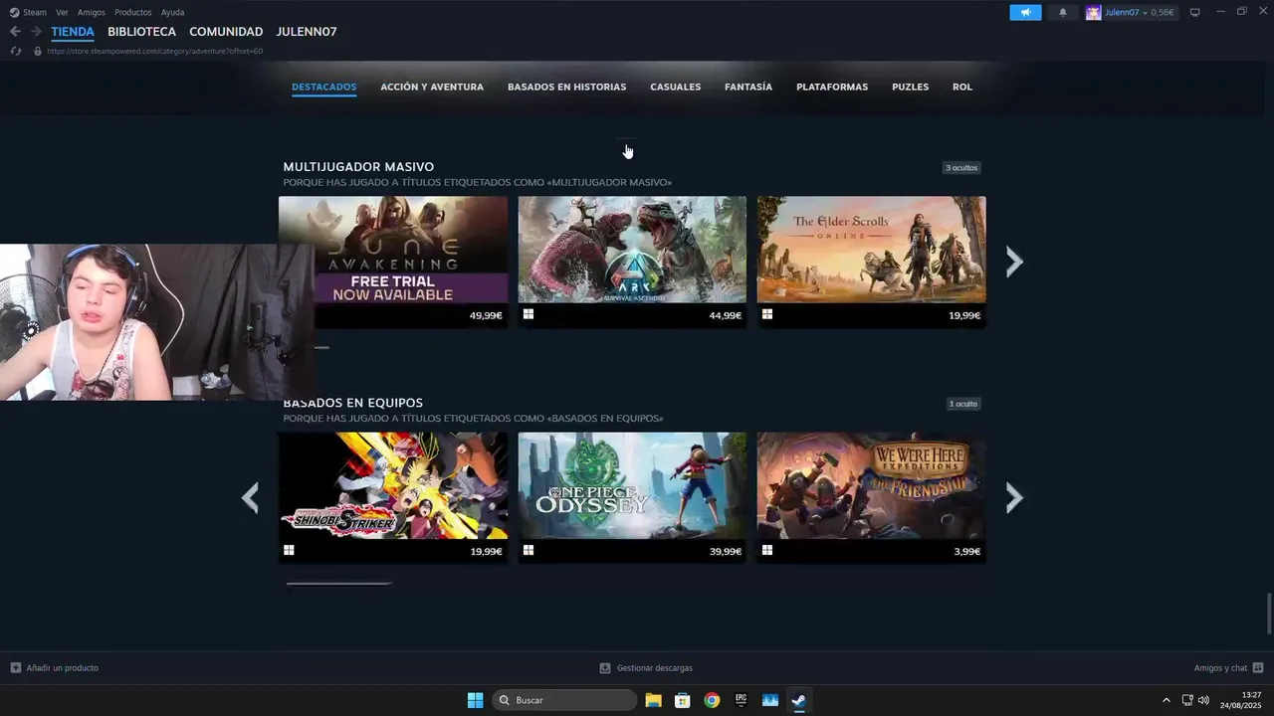1274x716 pixels.
Task: Select ROL tab
Action: click(x=961, y=87)
